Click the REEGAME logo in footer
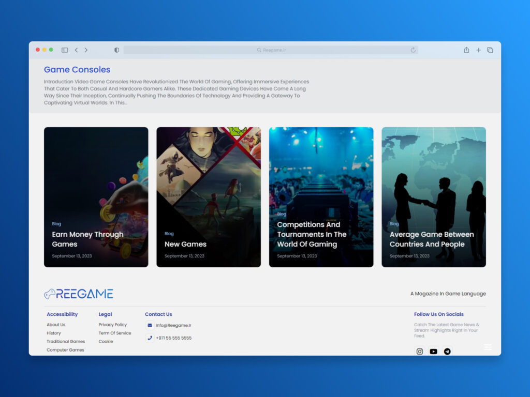This screenshot has height=397, width=530. (x=79, y=294)
